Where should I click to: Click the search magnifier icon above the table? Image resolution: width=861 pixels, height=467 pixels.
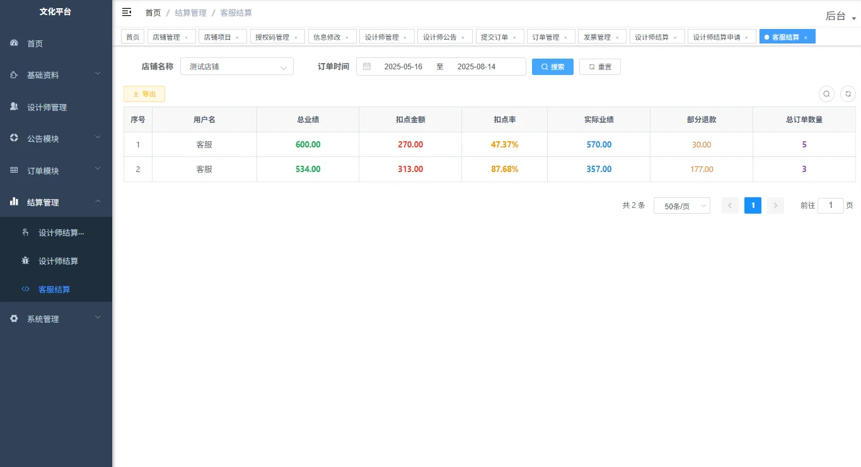(826, 93)
